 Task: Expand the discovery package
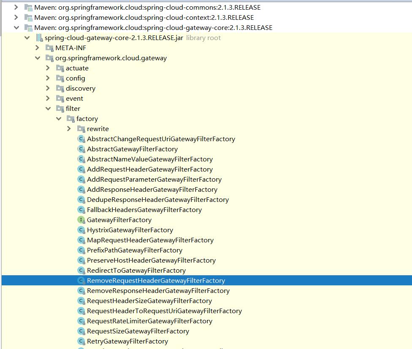[48, 88]
